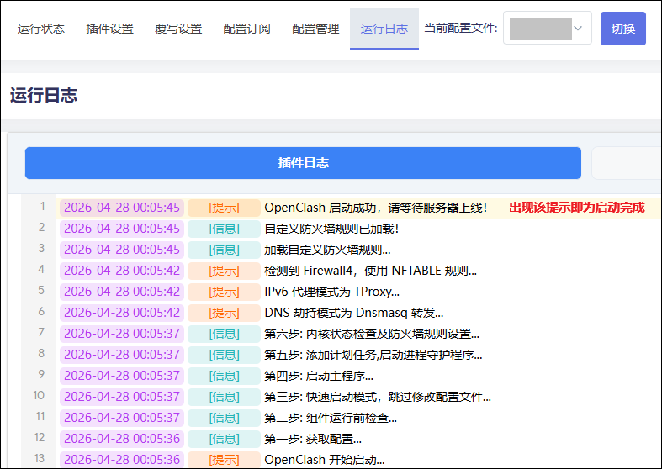Click the [提示] tag on line 4
The width and height of the screenshot is (662, 469).
[224, 271]
